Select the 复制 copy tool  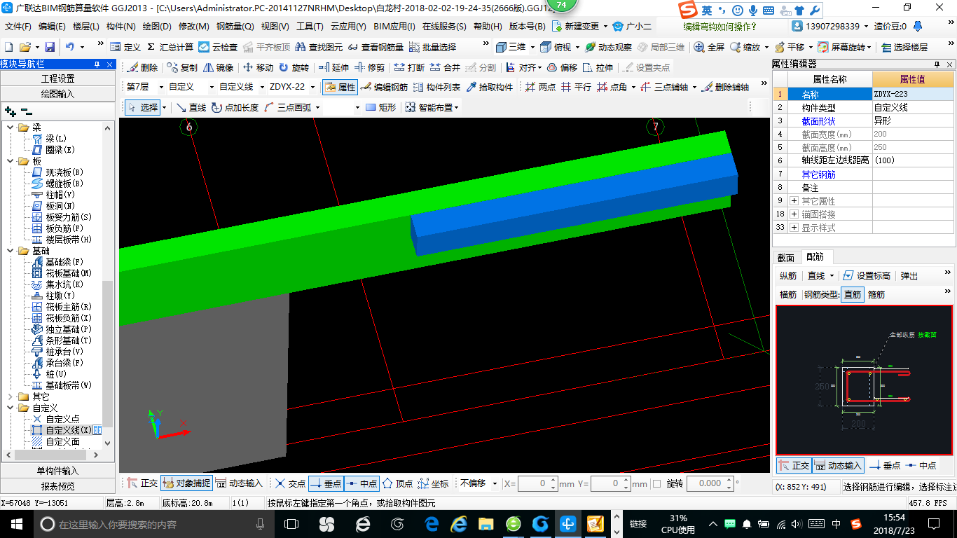pyautogui.click(x=182, y=67)
